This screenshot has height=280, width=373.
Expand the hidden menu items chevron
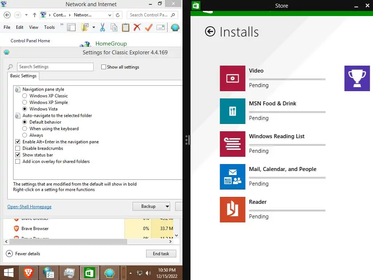(x=62, y=24)
